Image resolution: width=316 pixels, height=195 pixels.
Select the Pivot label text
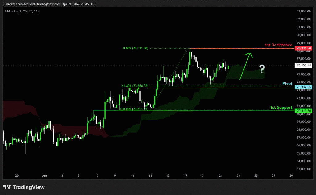click(x=287, y=84)
